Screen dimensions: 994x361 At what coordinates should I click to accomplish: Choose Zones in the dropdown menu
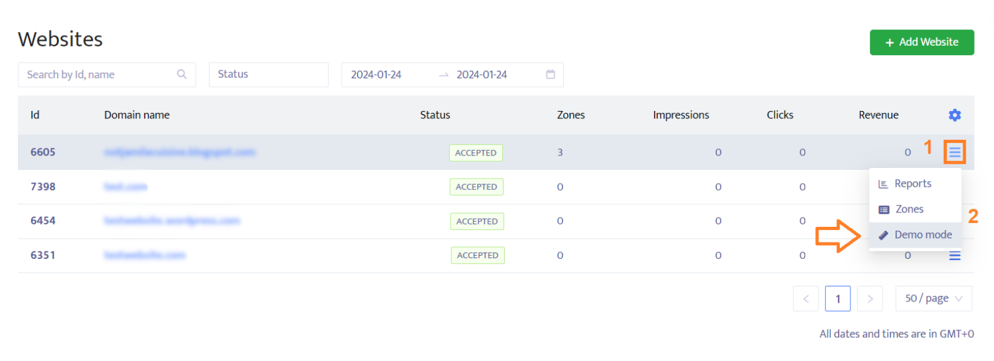coord(909,209)
